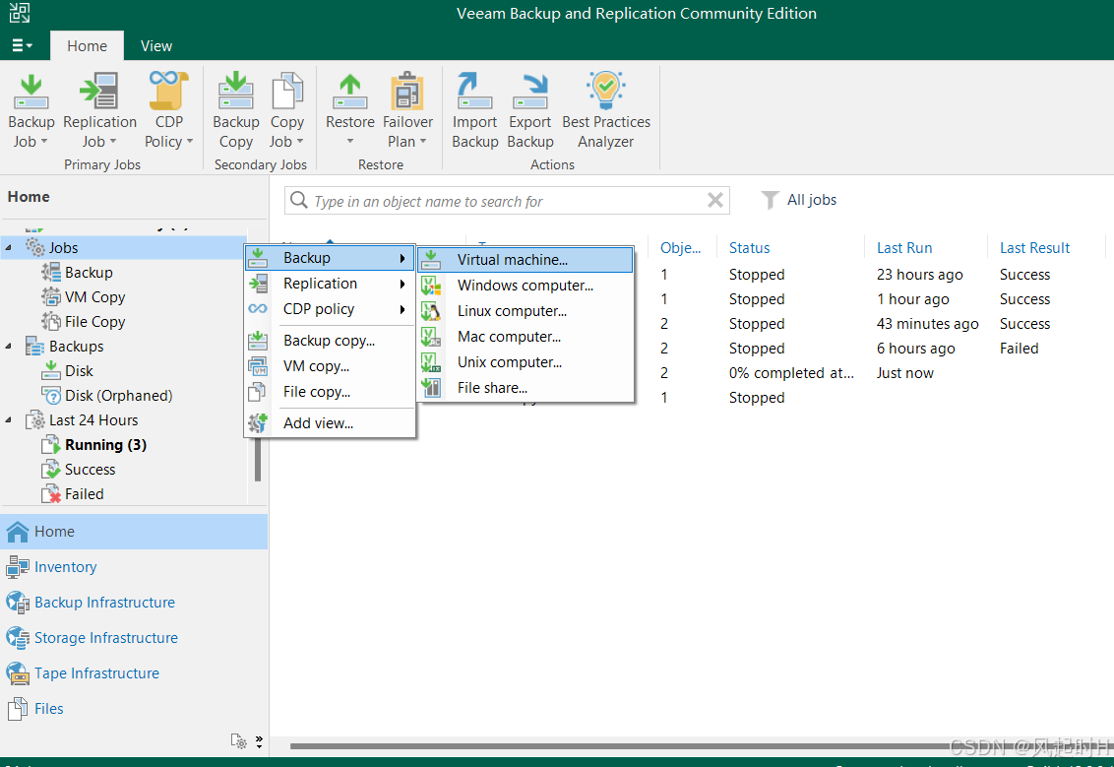The height and width of the screenshot is (767, 1114).
Task: Click the Storage Infrastructure icon
Action: pos(17,638)
